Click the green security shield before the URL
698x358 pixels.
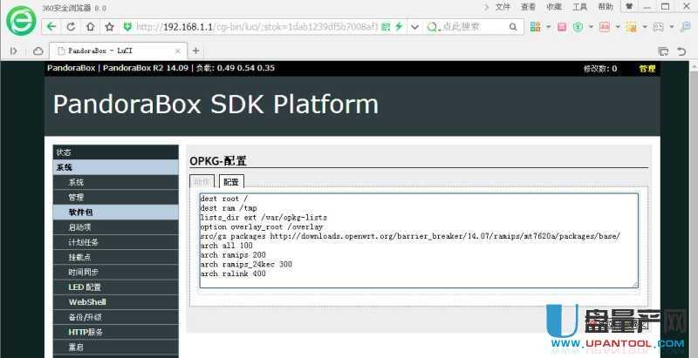coord(127,27)
